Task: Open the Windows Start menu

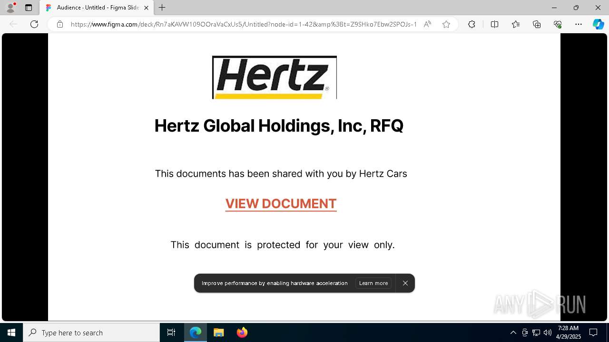Action: click(x=11, y=332)
